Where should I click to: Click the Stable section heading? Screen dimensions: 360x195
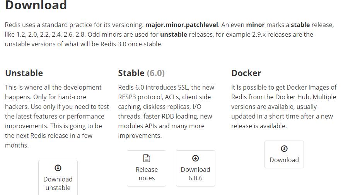pos(131,73)
